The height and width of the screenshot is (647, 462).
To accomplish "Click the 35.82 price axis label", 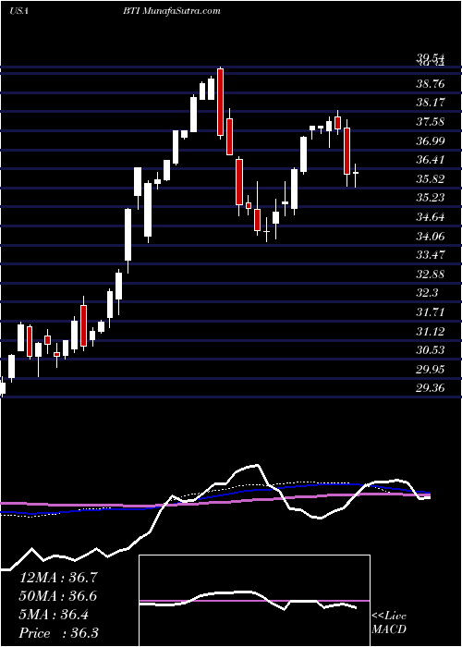I will point(431,179).
